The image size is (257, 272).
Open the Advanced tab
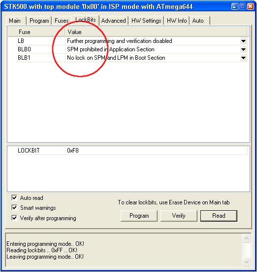(114, 21)
